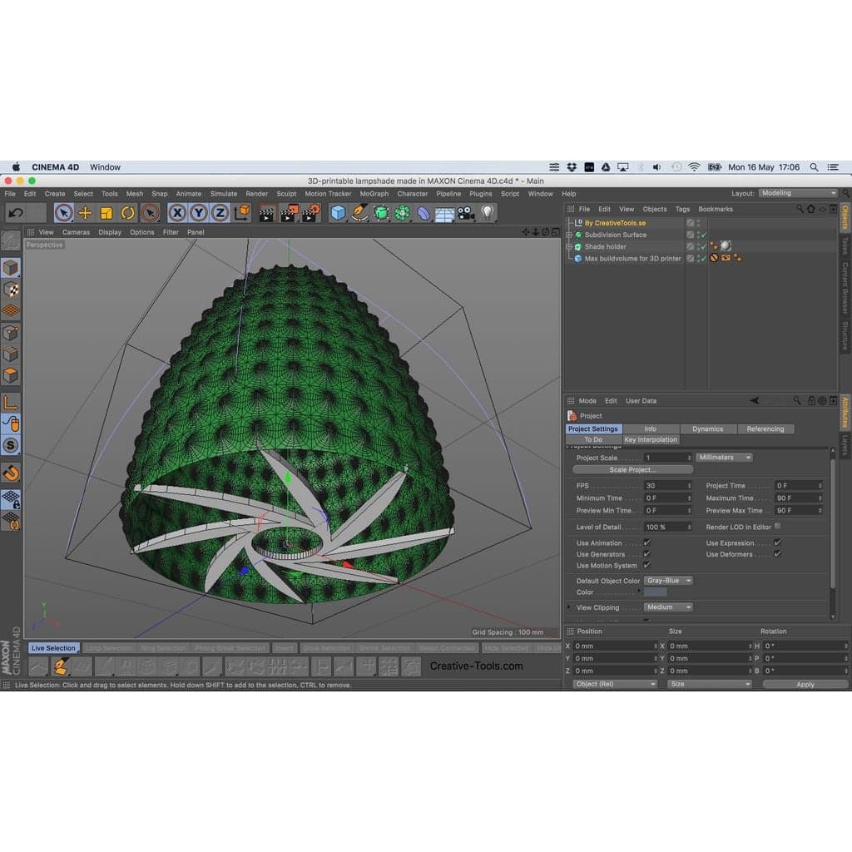This screenshot has height=852, width=852.
Task: Activate the Scale tool
Action: [x=106, y=212]
